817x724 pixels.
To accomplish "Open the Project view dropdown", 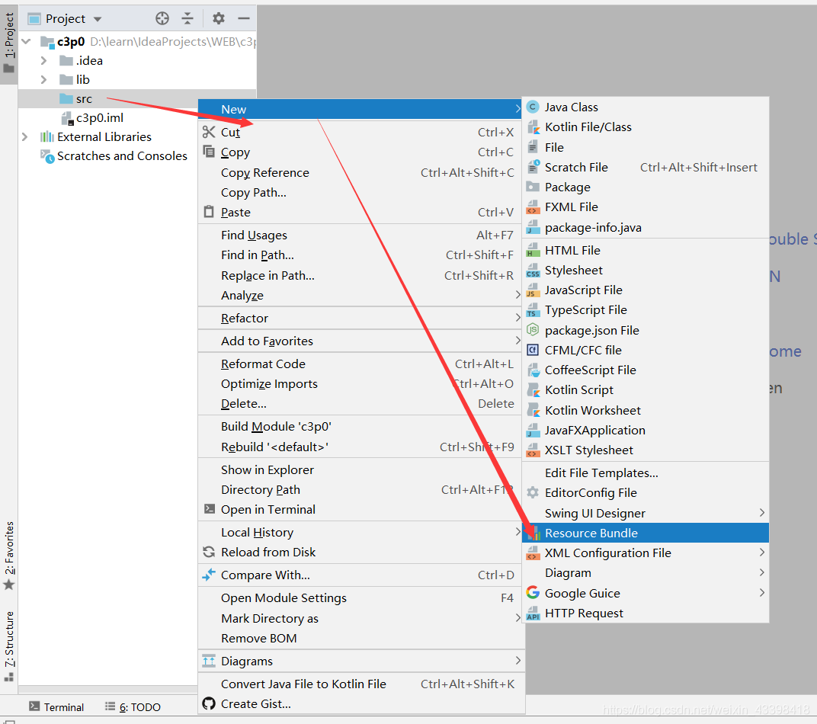I will (98, 19).
